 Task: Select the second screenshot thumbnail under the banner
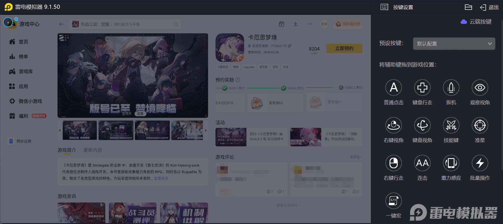click(x=116, y=130)
